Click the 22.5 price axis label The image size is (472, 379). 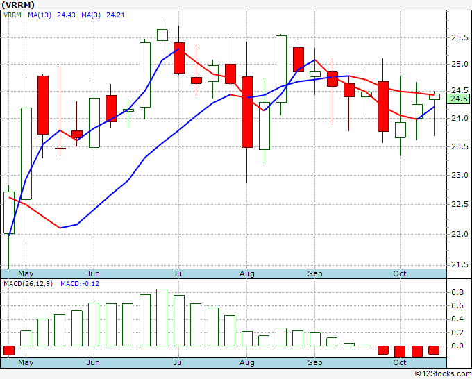click(x=460, y=204)
